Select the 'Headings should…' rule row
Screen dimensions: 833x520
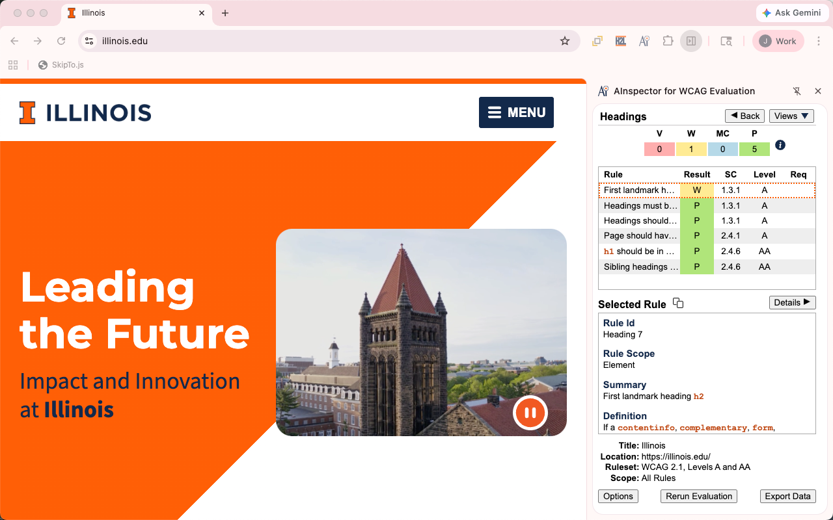tap(707, 221)
